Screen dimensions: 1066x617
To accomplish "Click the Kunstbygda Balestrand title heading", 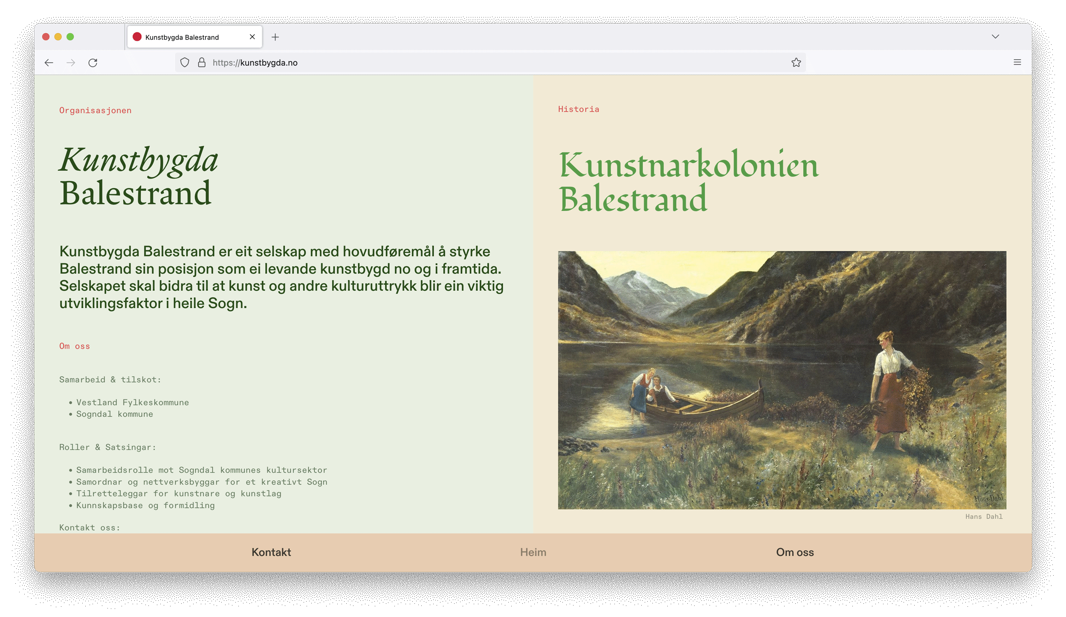I will tap(139, 177).
